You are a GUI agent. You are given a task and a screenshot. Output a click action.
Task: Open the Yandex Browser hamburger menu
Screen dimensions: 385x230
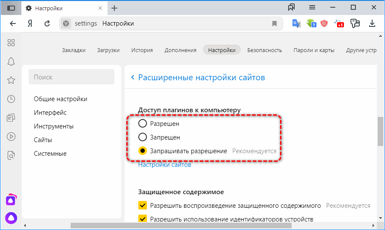pos(312,7)
